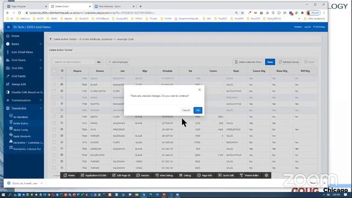The width and height of the screenshot is (352, 198).
Task: Click the hamburger navigation menu icon
Action: click(x=8, y=27)
